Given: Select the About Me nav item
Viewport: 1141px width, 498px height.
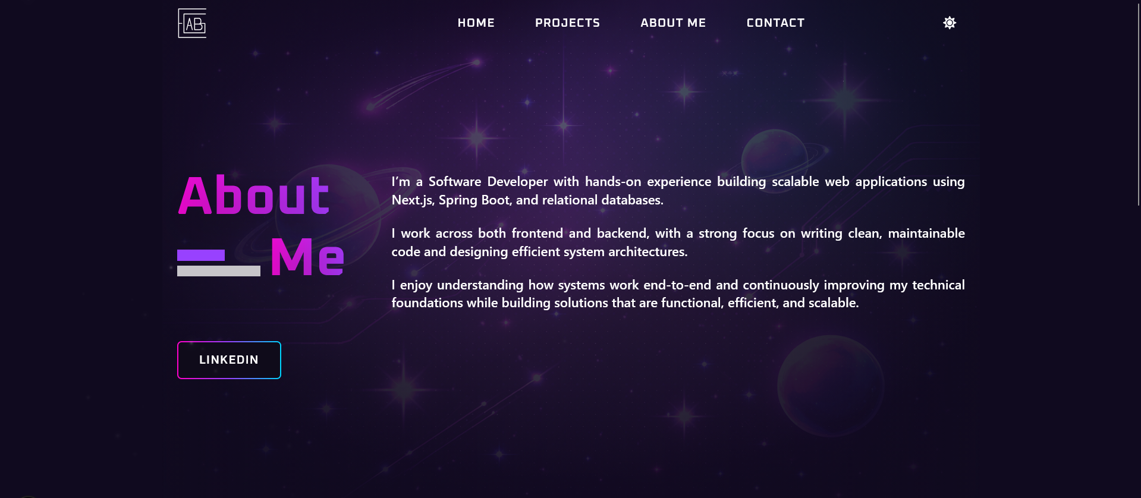Looking at the screenshot, I should pos(673,23).
